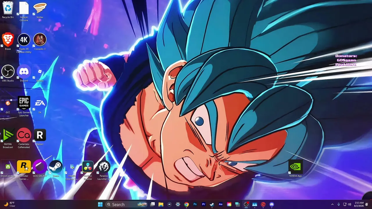This screenshot has width=372, height=209.
Task: Select the NVIDIA Broadcast desktop icon
Action: pyautogui.click(x=8, y=138)
